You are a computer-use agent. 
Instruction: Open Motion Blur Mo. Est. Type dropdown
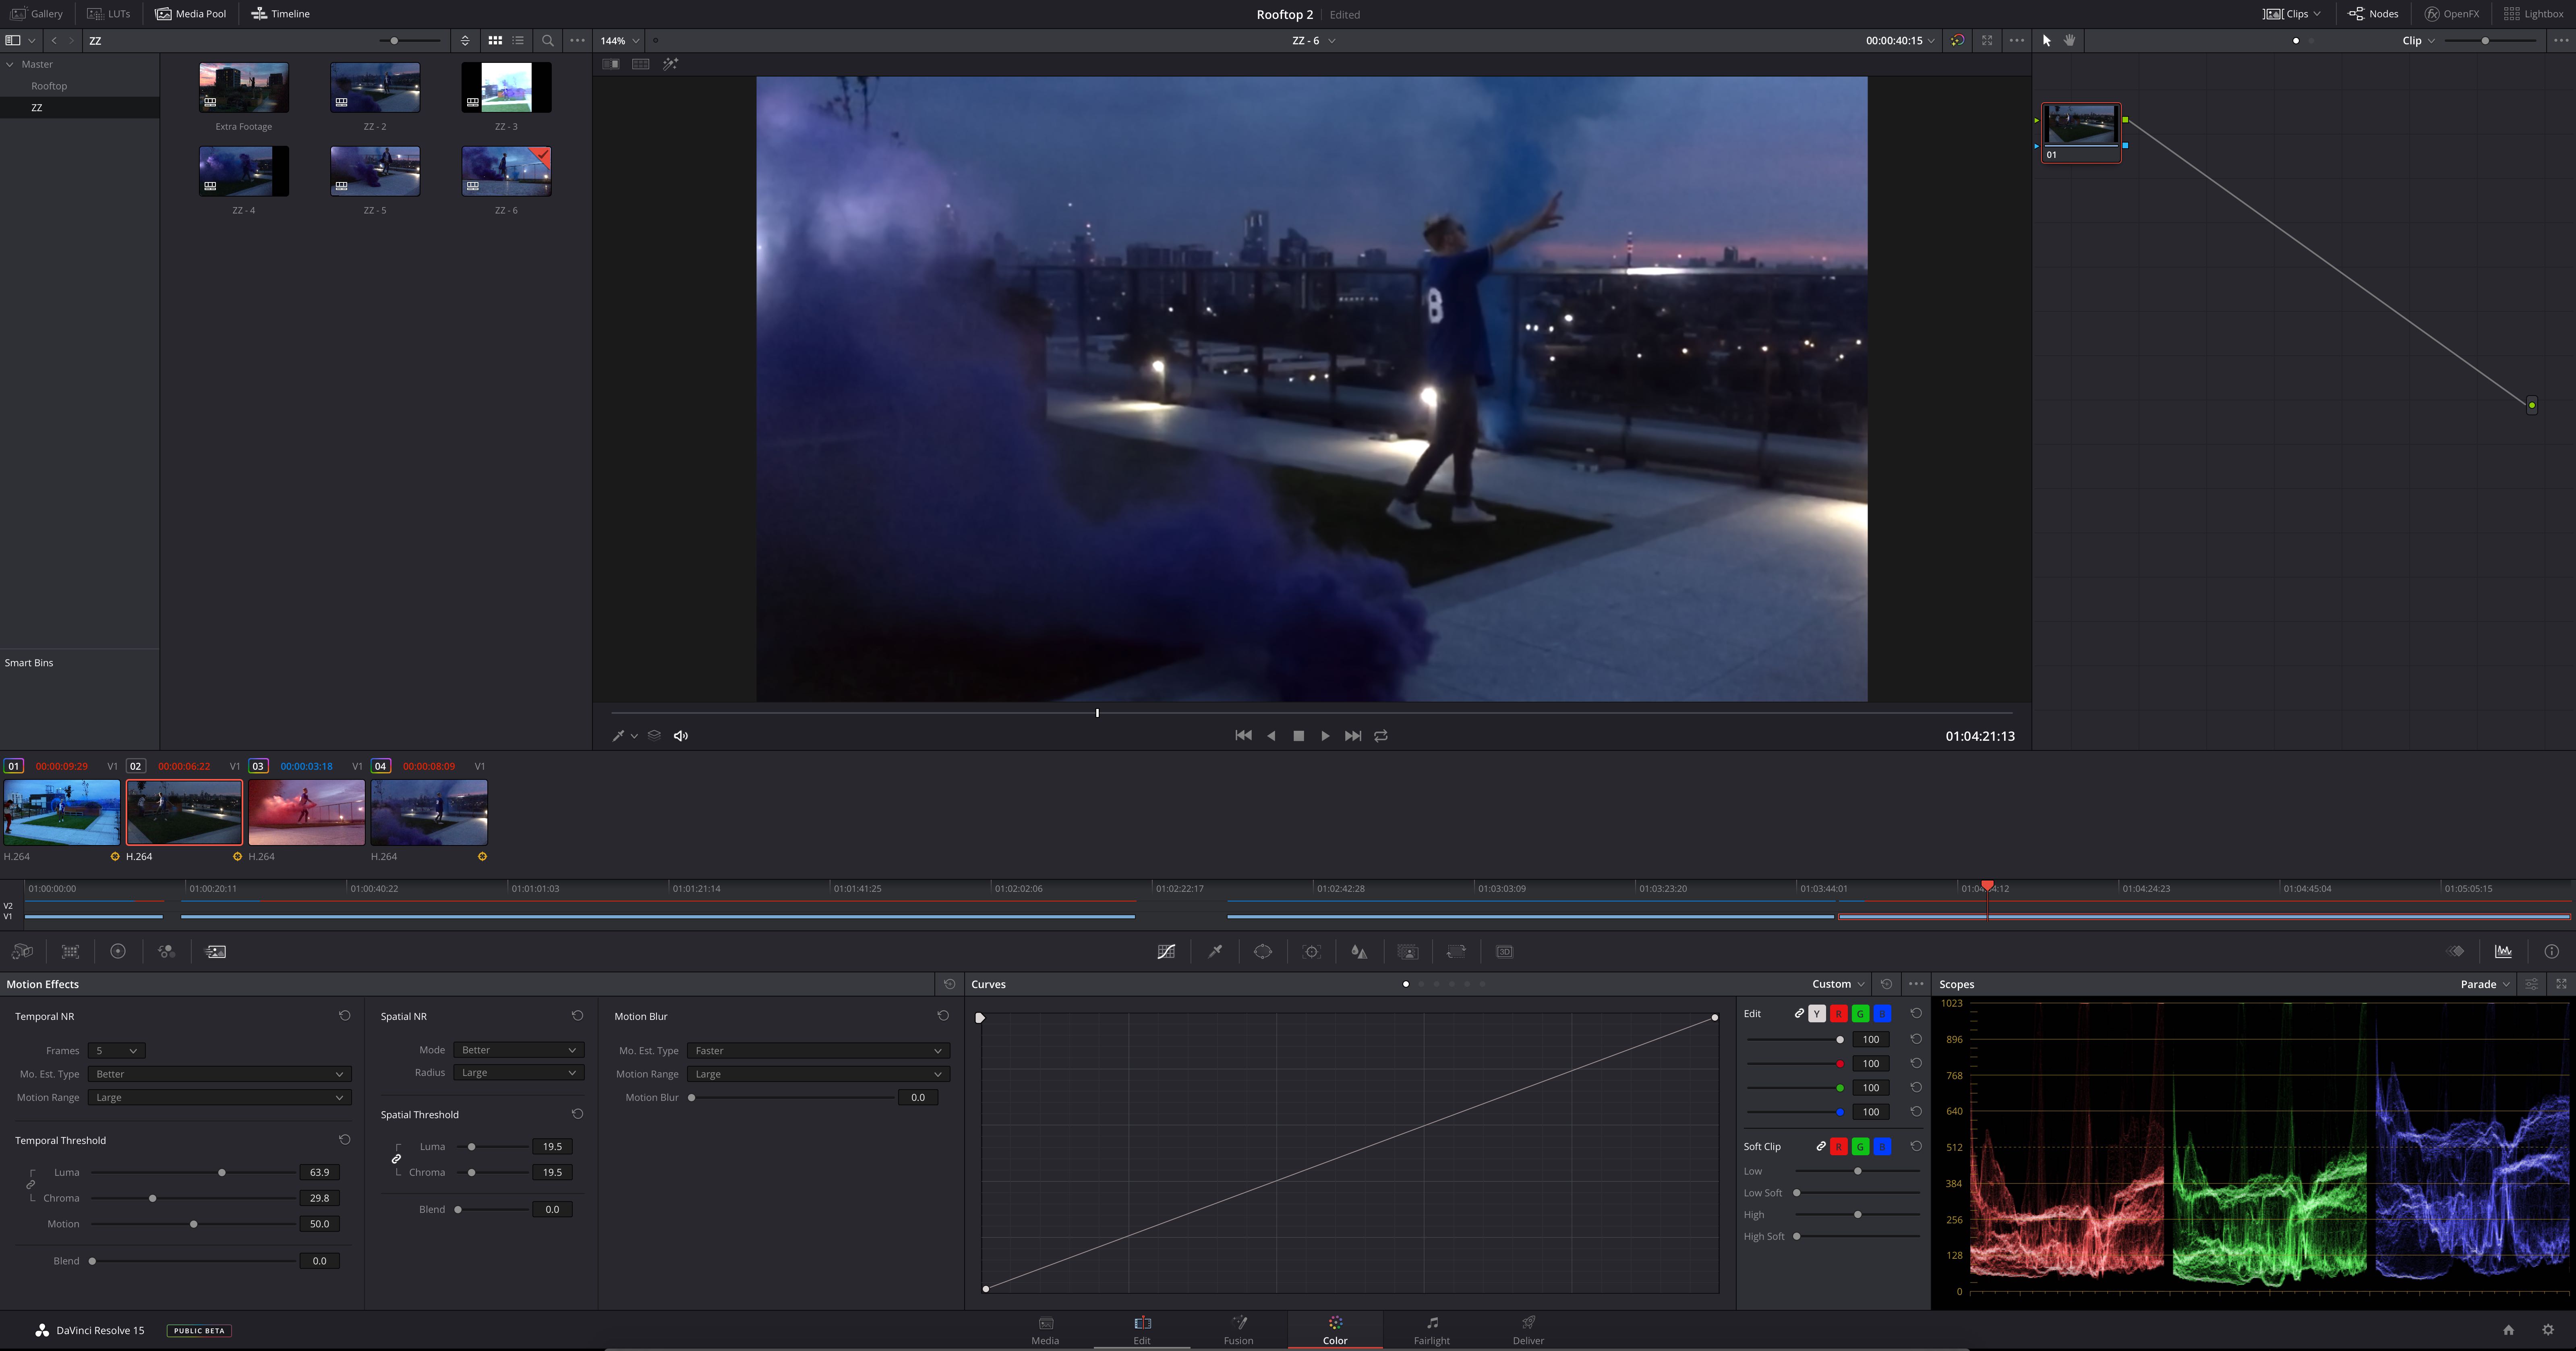coord(818,1050)
